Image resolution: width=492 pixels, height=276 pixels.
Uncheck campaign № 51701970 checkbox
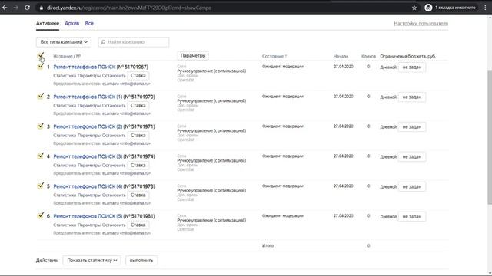pyautogui.click(x=40, y=96)
